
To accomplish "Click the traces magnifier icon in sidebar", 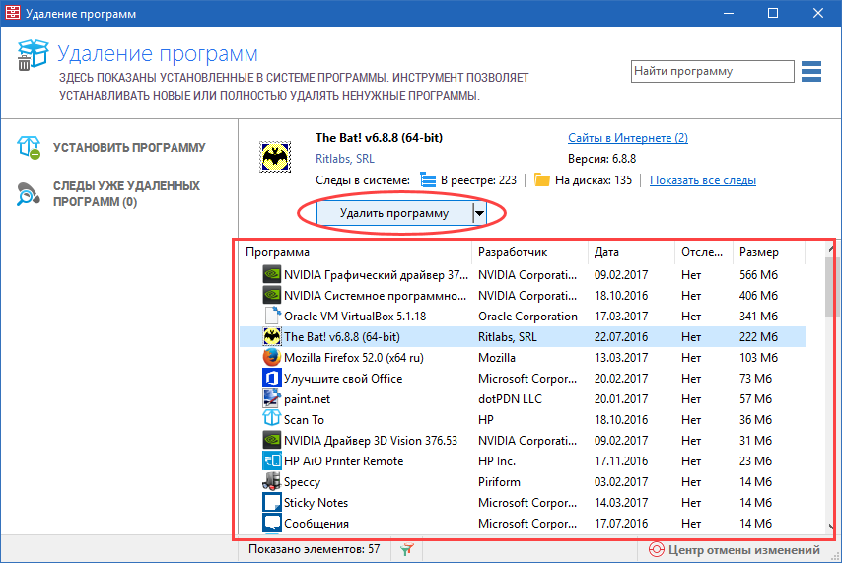I will click(x=28, y=194).
